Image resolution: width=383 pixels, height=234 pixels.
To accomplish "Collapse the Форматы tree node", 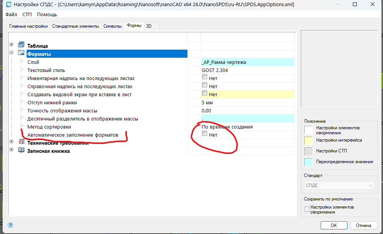I will click(x=12, y=53).
